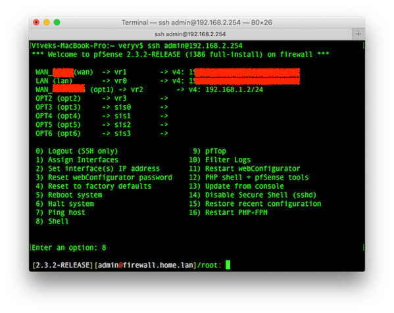394x313 pixels.
Task: Click '14) Disable Secure Shell (sshd)' line
Action: [x=253, y=195]
